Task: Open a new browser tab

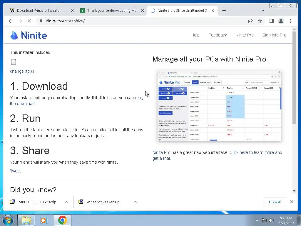Action: pyautogui.click(x=224, y=11)
